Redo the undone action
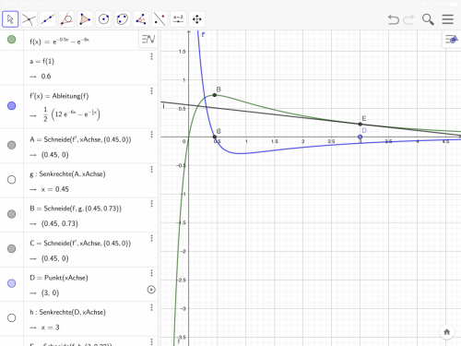 (x=408, y=19)
